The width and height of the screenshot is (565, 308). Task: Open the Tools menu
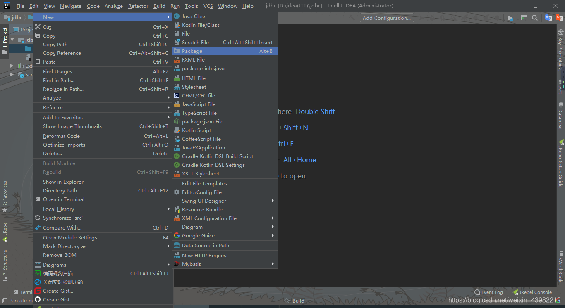[x=191, y=6]
